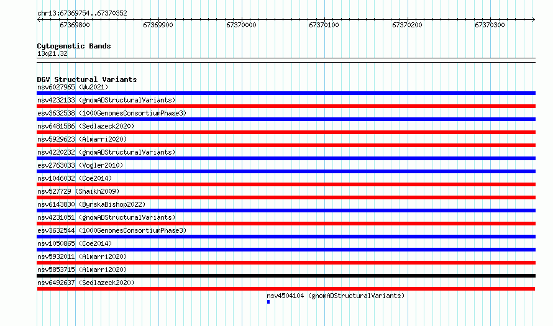Screen dimensions: 553x326
Task: Click the 67369900 ruler position
Action: pos(158,25)
